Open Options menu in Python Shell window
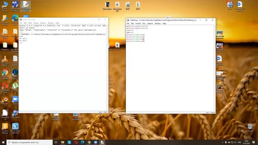258x145 pixels. pos(43,23)
